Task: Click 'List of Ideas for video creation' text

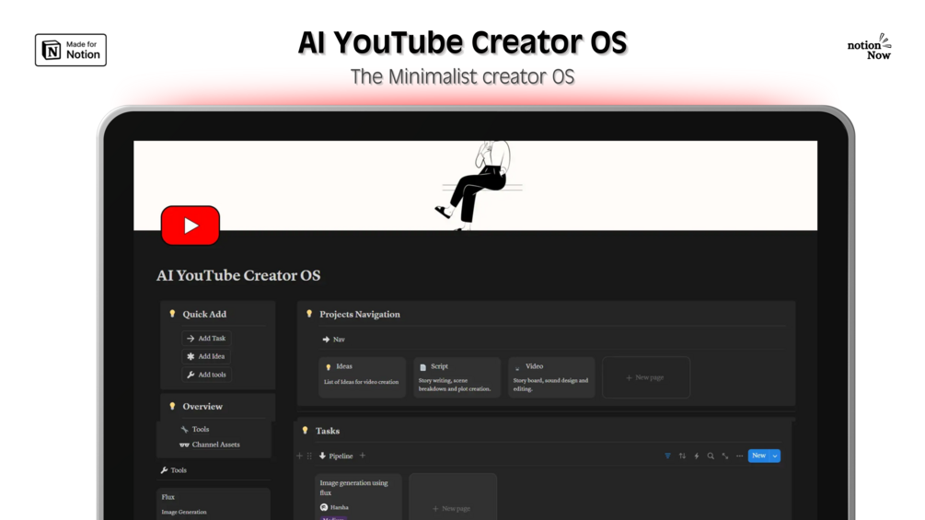Action: tap(361, 382)
